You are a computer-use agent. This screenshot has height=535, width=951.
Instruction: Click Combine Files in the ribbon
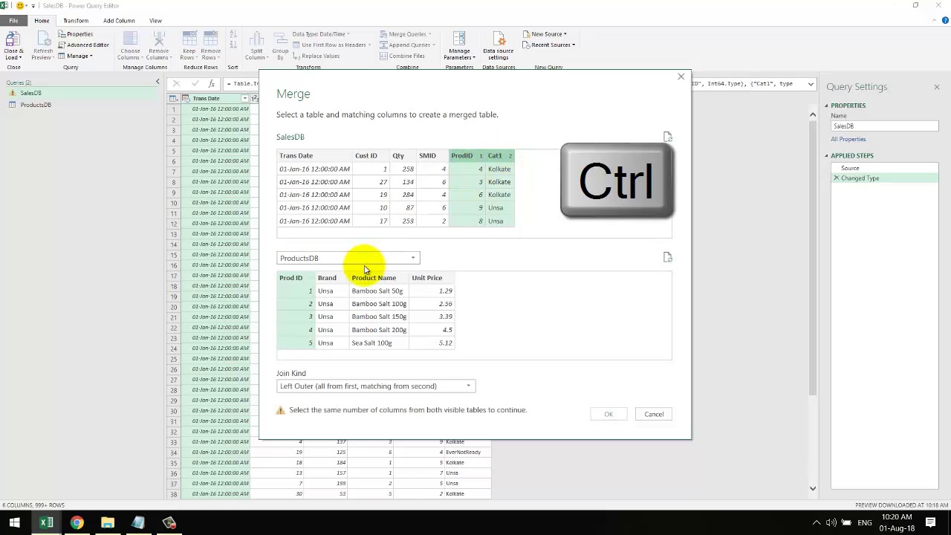[x=402, y=56]
